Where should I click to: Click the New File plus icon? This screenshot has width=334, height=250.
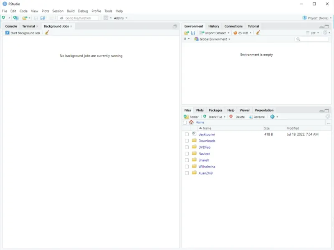coord(4,17)
